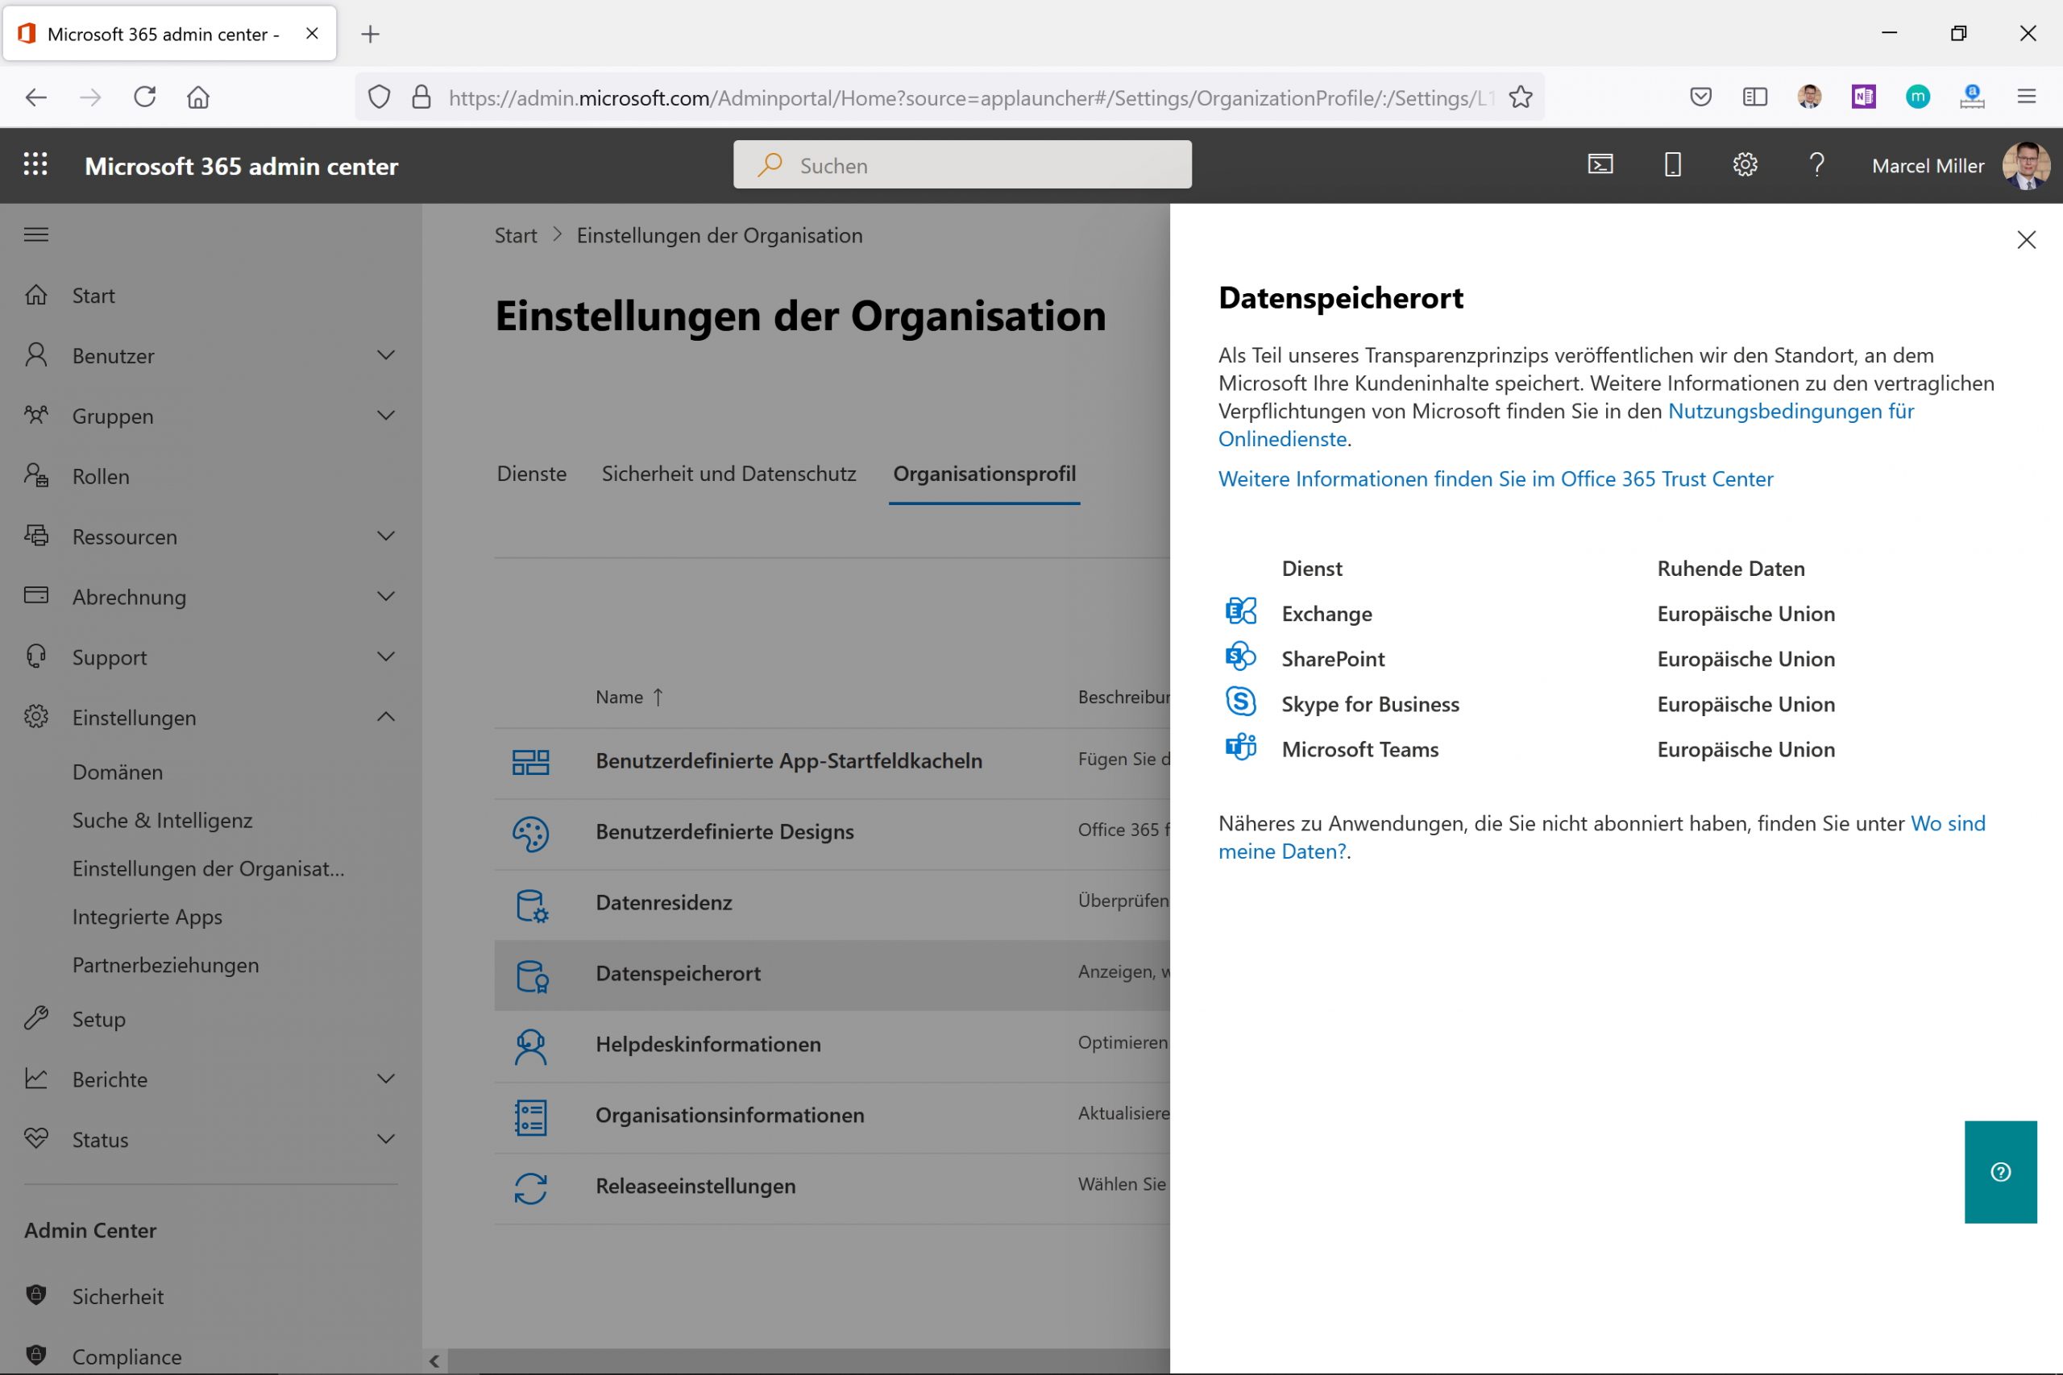Expand the Gruppen navigation section
Image resolution: width=2063 pixels, height=1375 pixels.
385,416
